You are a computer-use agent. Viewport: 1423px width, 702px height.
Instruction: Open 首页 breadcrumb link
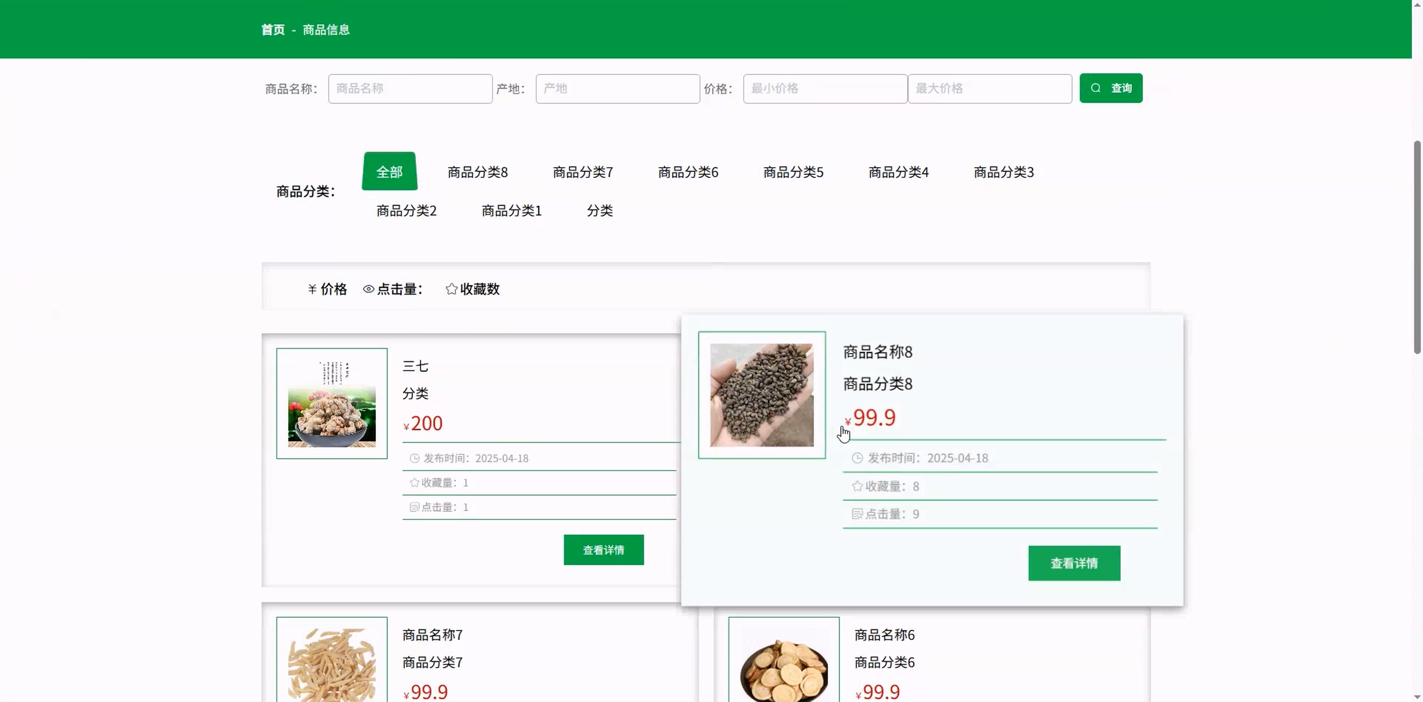click(x=273, y=30)
